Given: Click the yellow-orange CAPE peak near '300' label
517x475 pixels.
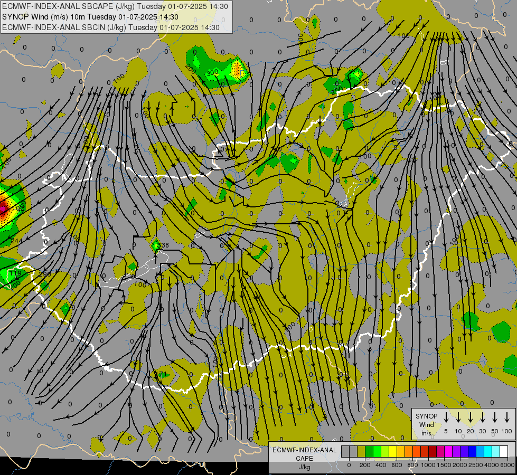Looking at the screenshot, I should point(238,70).
